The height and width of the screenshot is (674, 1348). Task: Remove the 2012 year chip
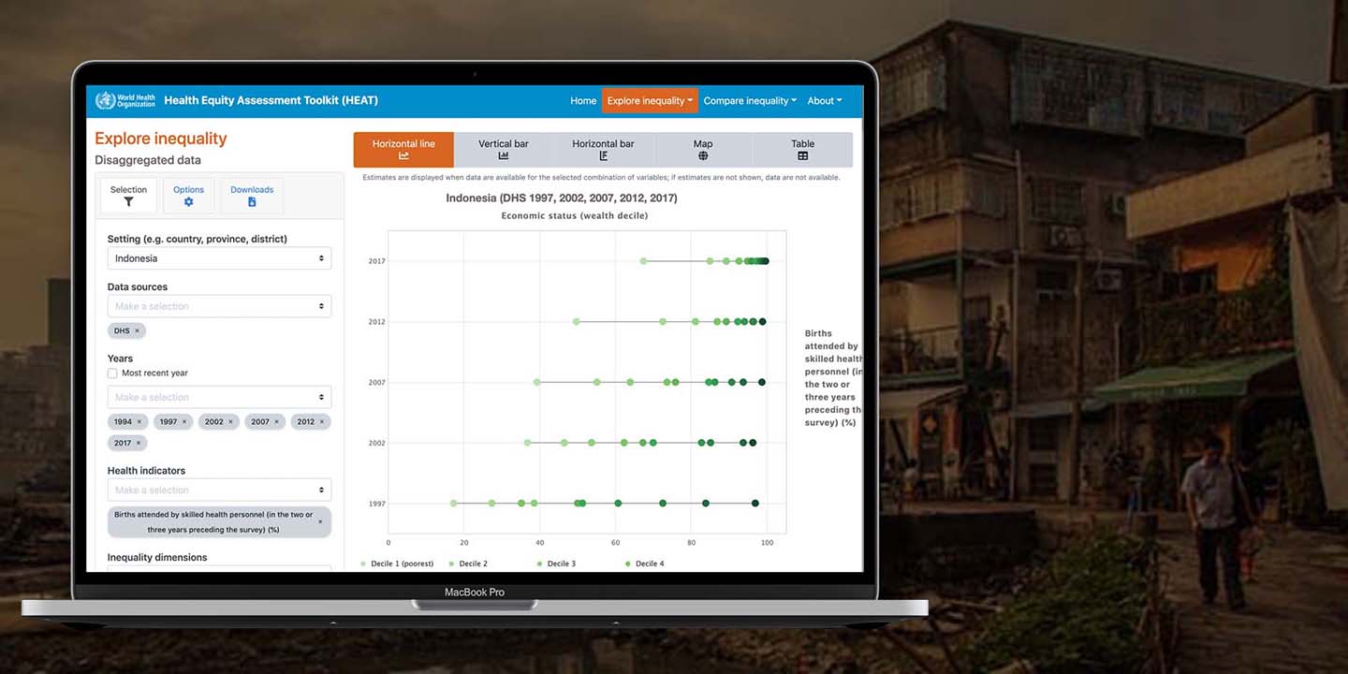point(322,421)
